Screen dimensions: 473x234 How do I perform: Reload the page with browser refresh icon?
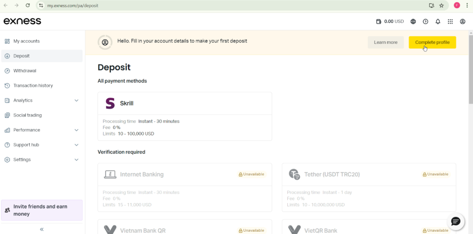pyautogui.click(x=28, y=6)
